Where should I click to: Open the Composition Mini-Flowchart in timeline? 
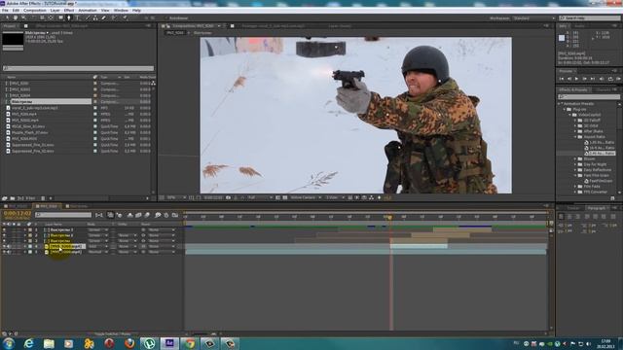pyautogui.click(x=99, y=215)
